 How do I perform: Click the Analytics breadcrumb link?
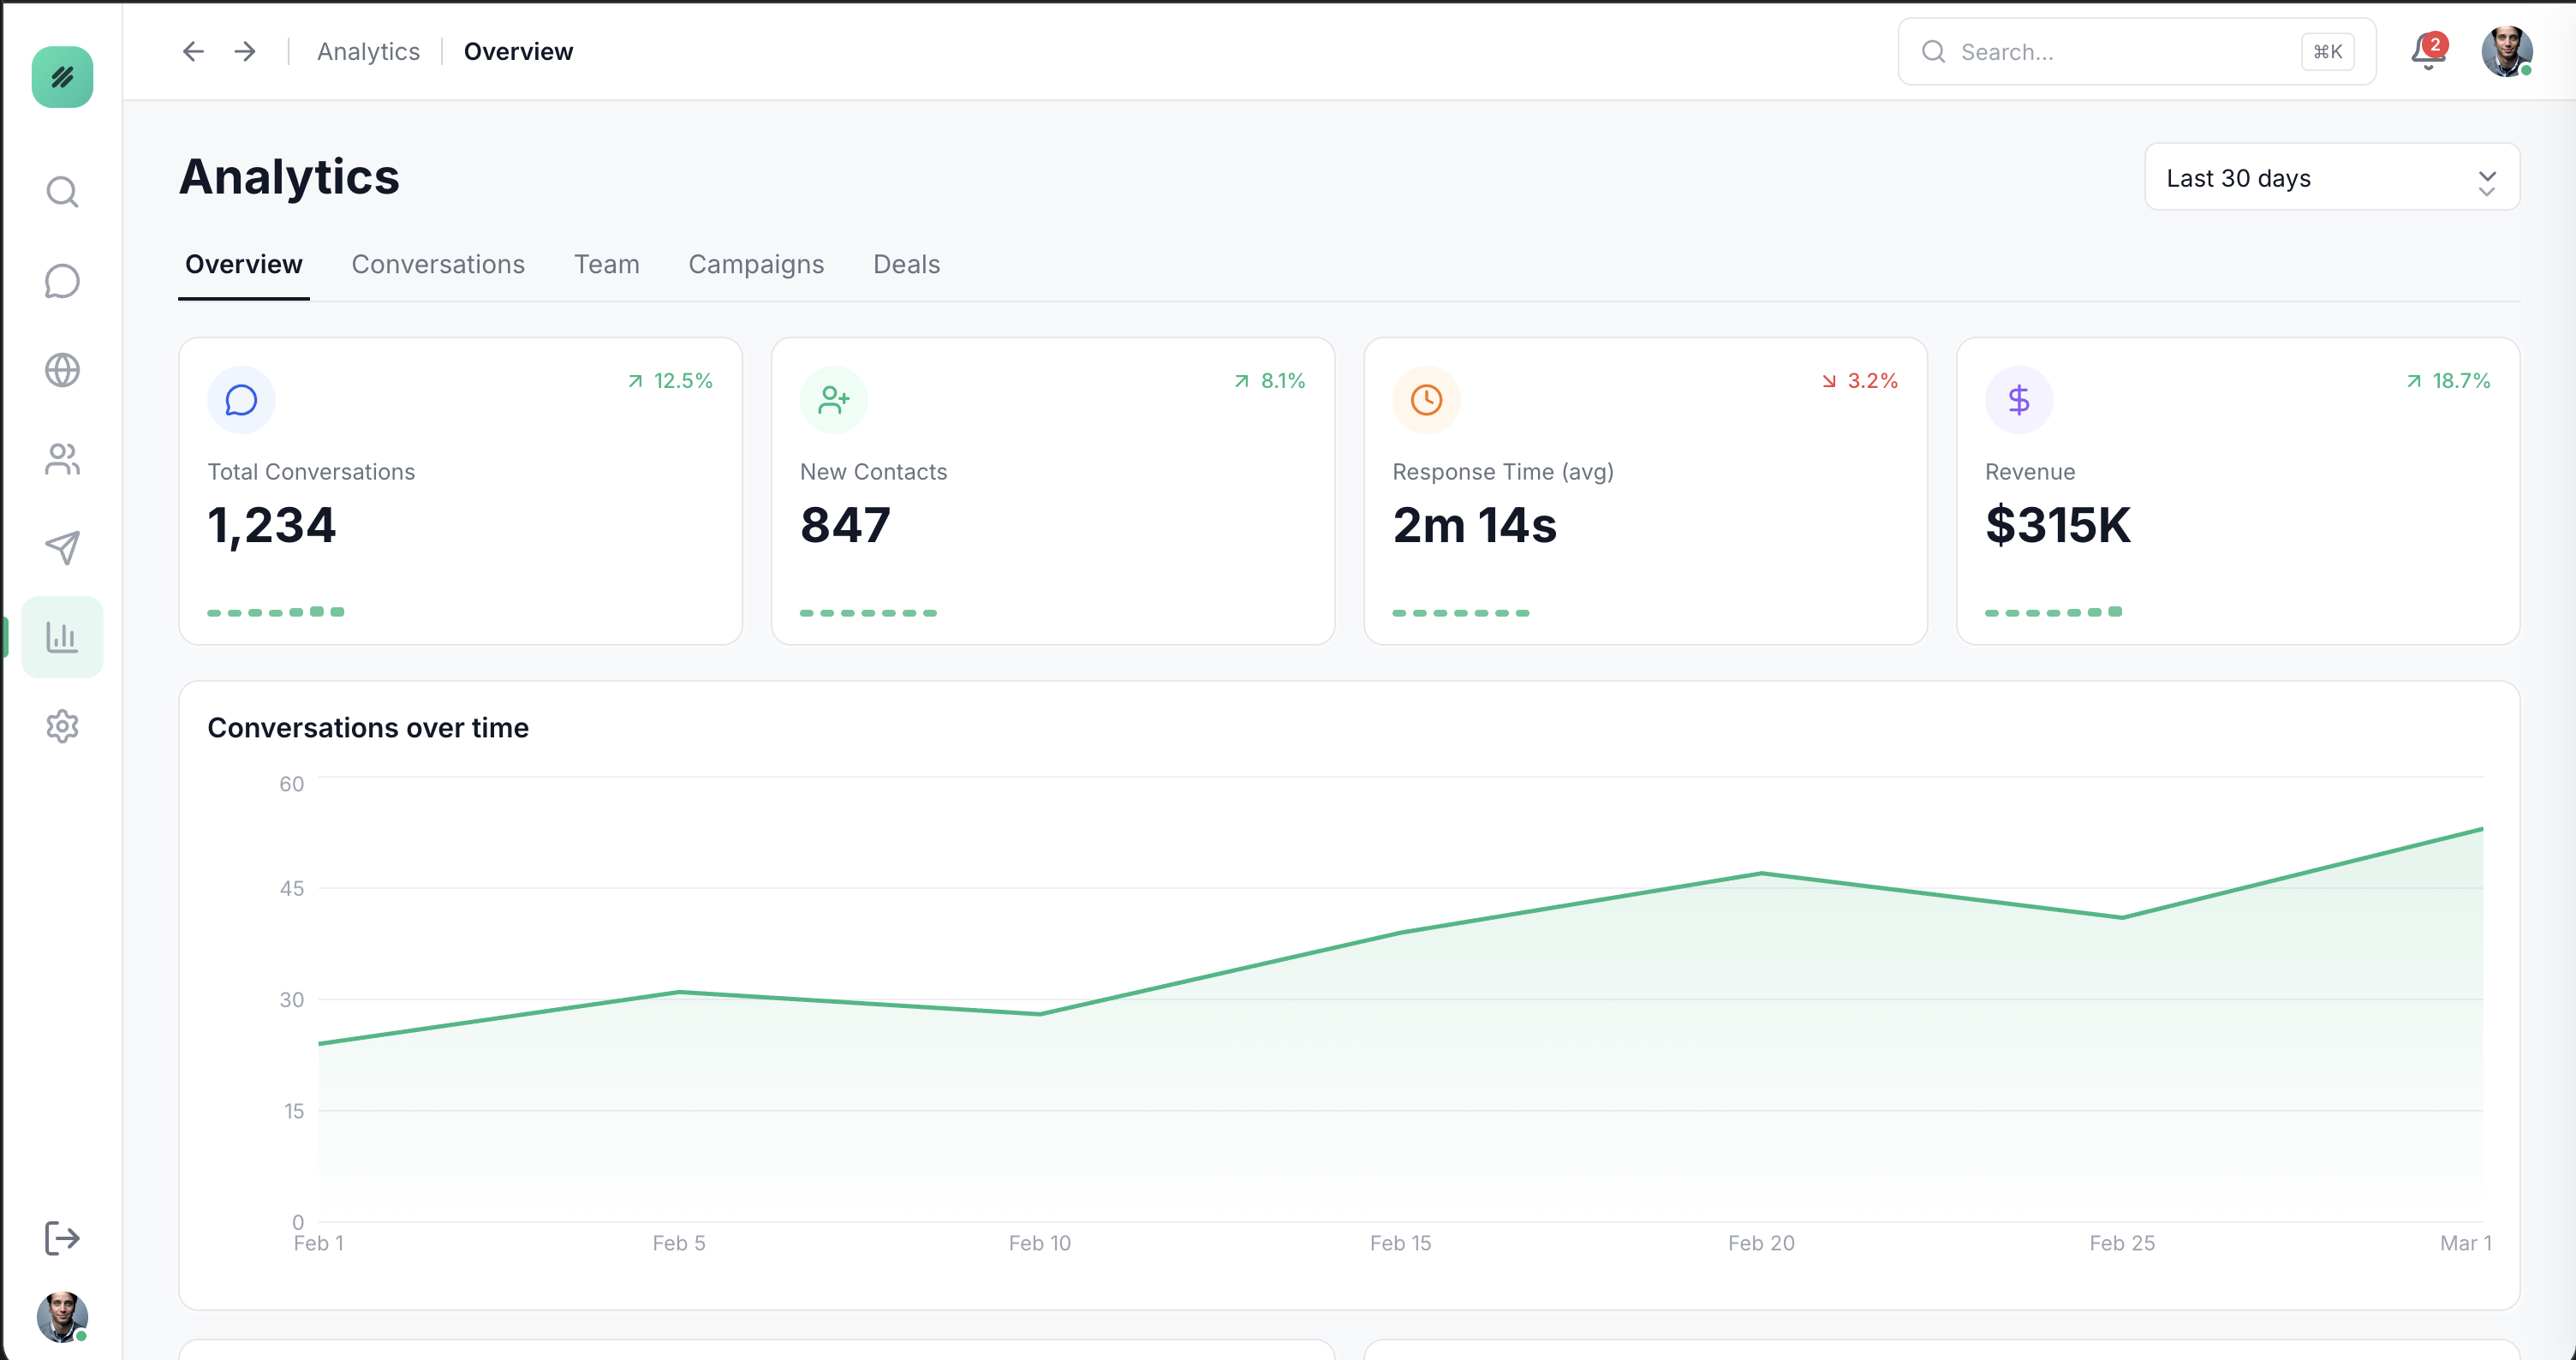coord(367,51)
